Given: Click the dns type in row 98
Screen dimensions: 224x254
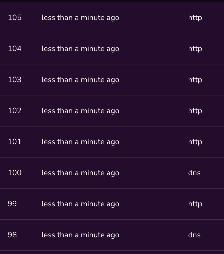Looking at the screenshot, I should click(x=194, y=235).
